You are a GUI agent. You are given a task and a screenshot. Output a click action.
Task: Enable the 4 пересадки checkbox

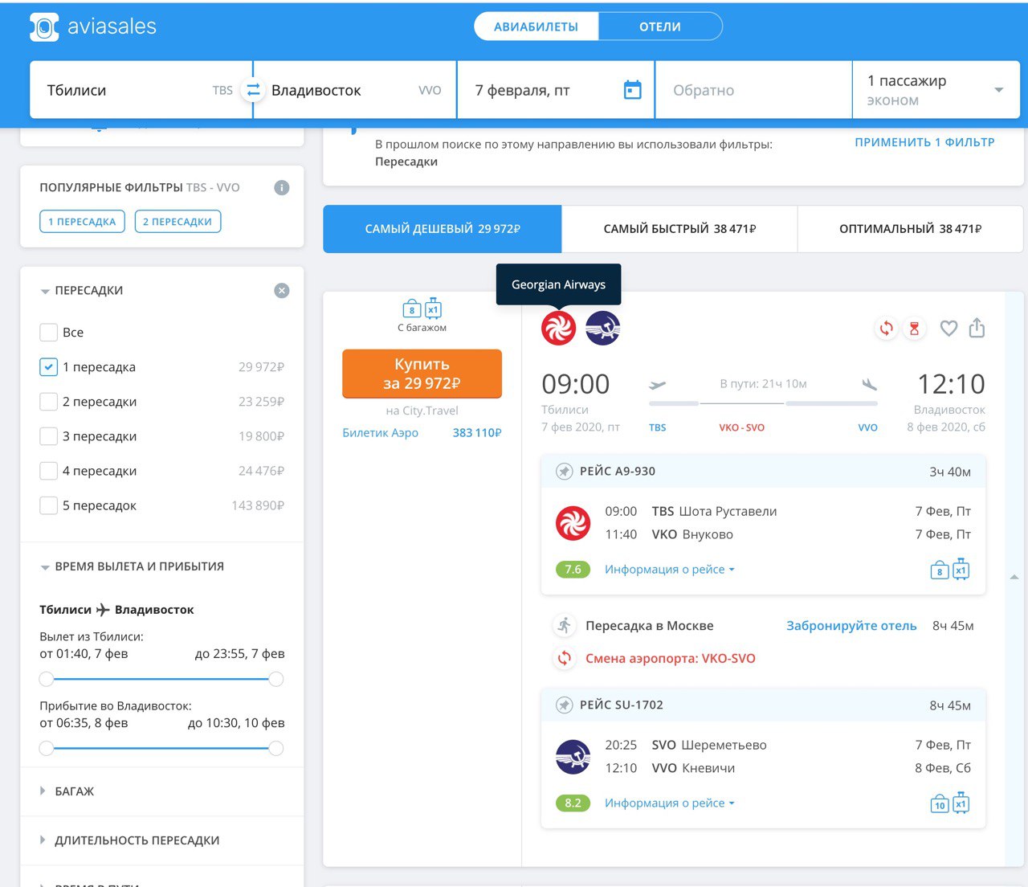point(48,471)
